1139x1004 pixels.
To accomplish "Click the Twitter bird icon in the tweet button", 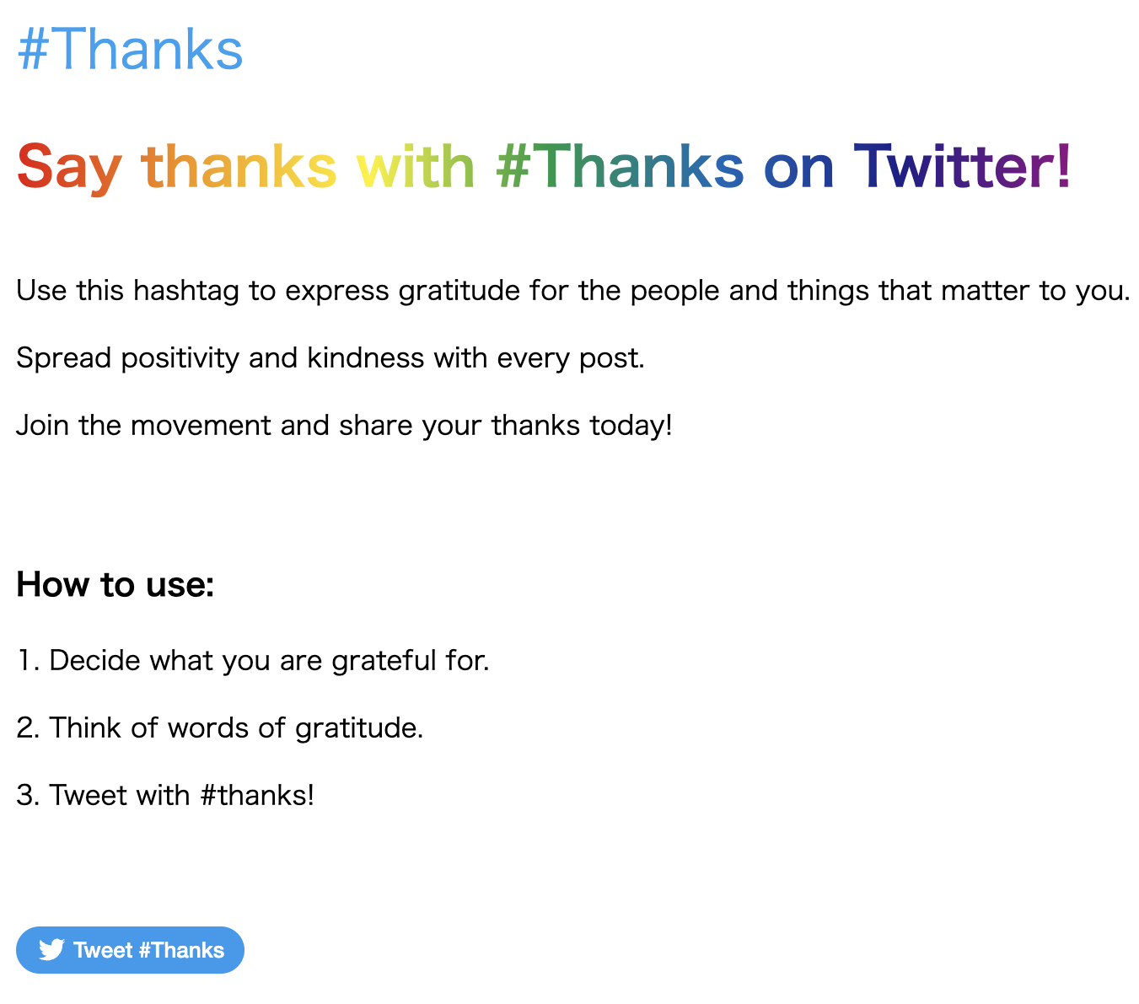I will point(51,950).
